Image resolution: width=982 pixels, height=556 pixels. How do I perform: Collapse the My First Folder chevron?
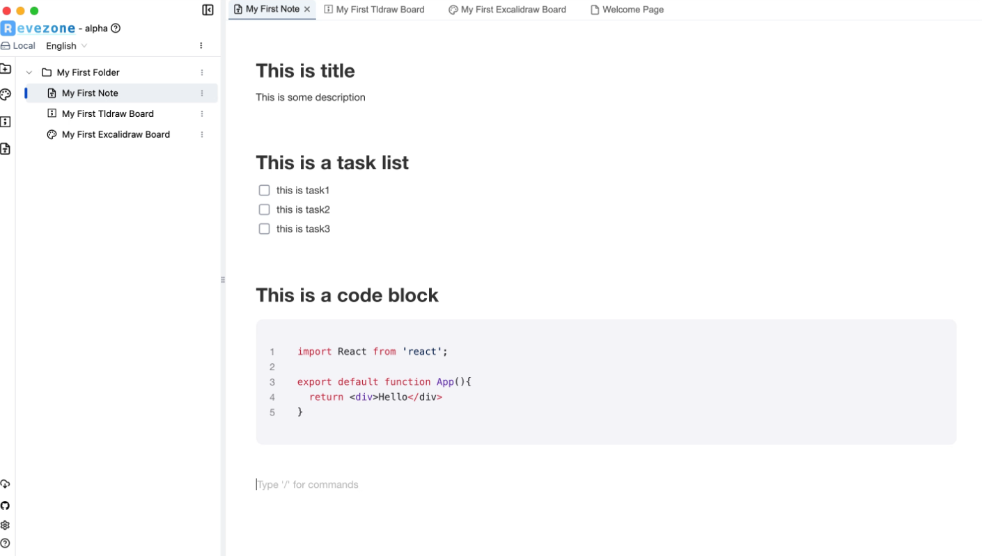coord(29,72)
